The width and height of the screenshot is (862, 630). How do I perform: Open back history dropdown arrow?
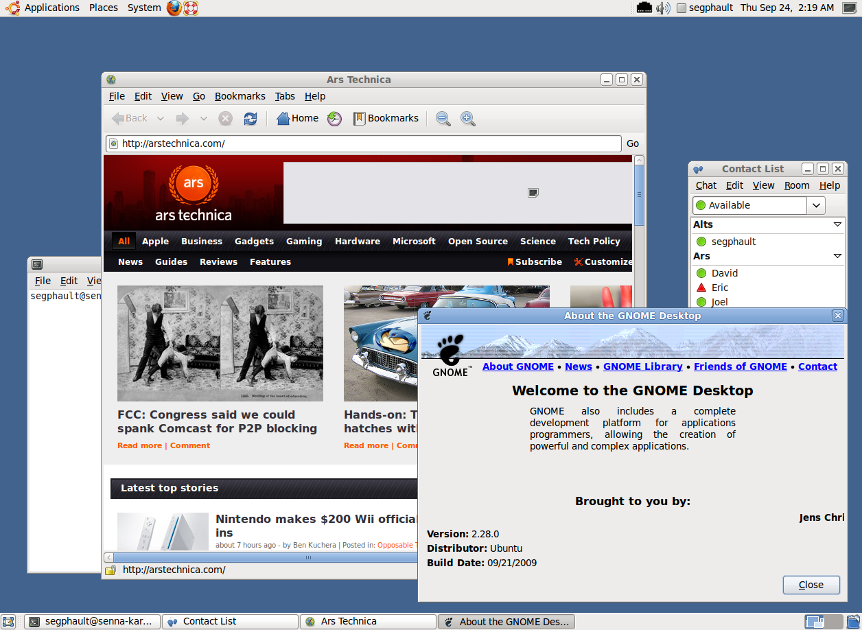(161, 119)
